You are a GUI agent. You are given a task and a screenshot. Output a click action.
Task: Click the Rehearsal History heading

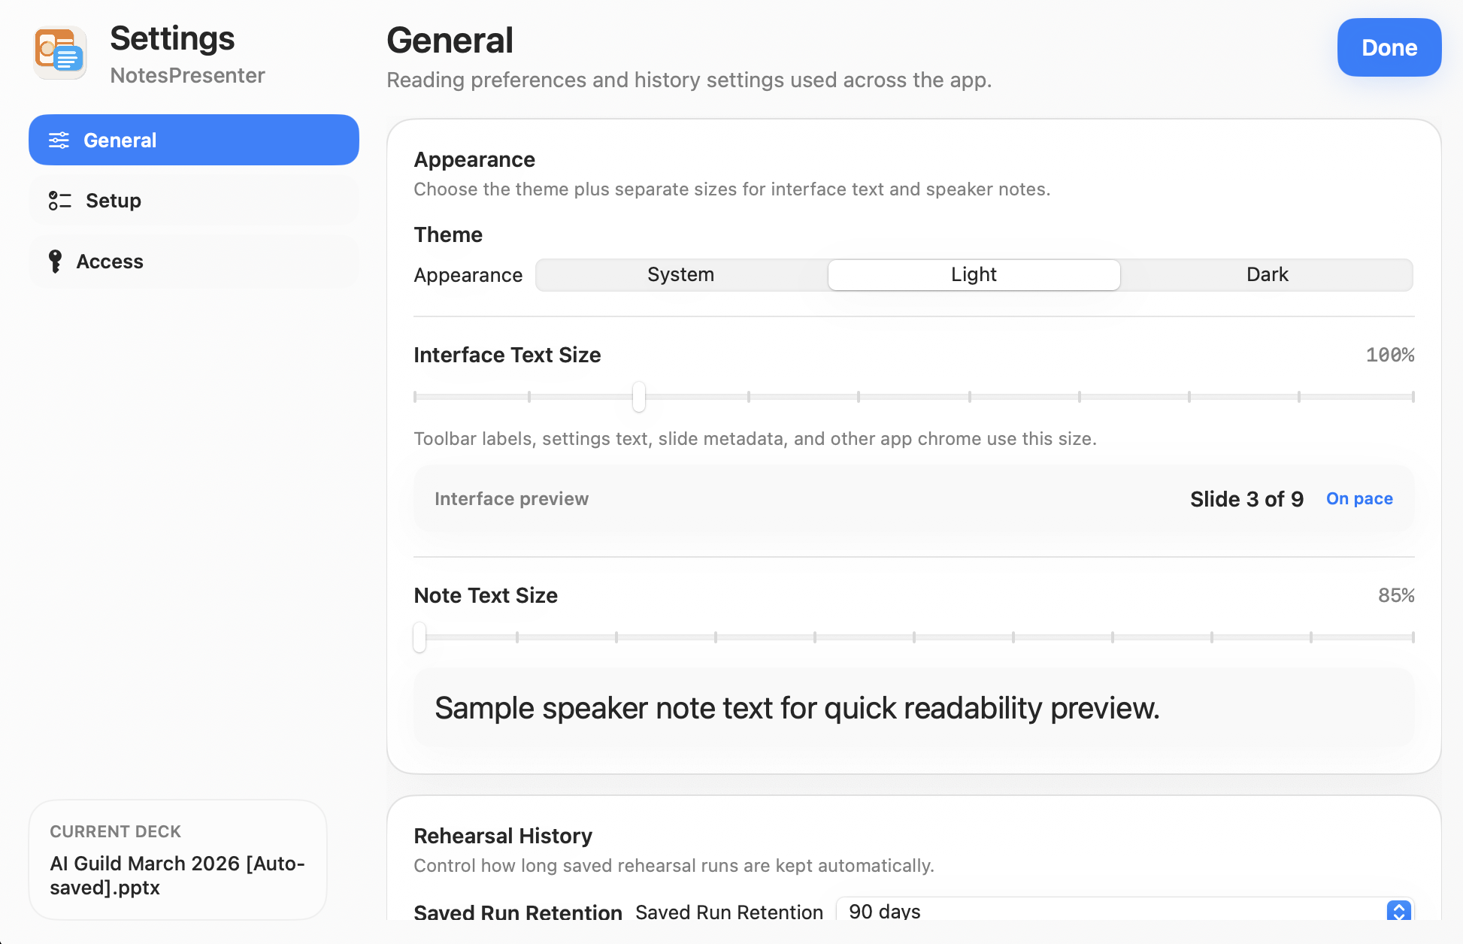(503, 836)
